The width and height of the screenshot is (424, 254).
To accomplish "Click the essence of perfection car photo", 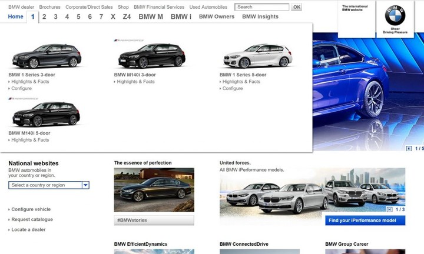I will pos(154,190).
